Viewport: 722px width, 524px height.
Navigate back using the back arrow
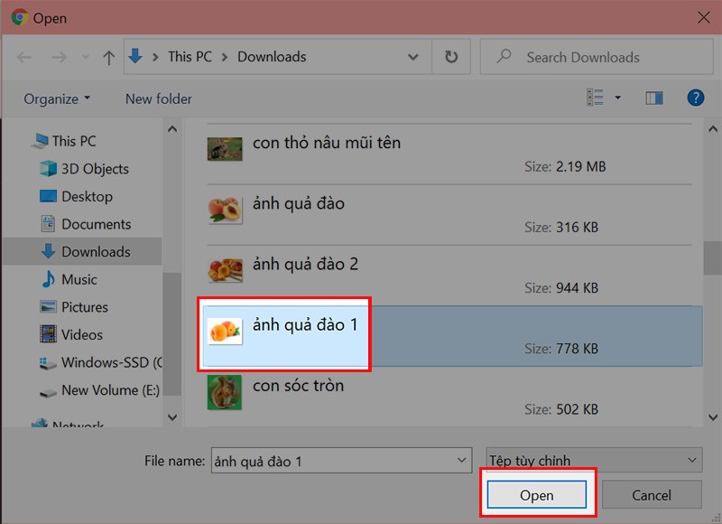point(24,56)
